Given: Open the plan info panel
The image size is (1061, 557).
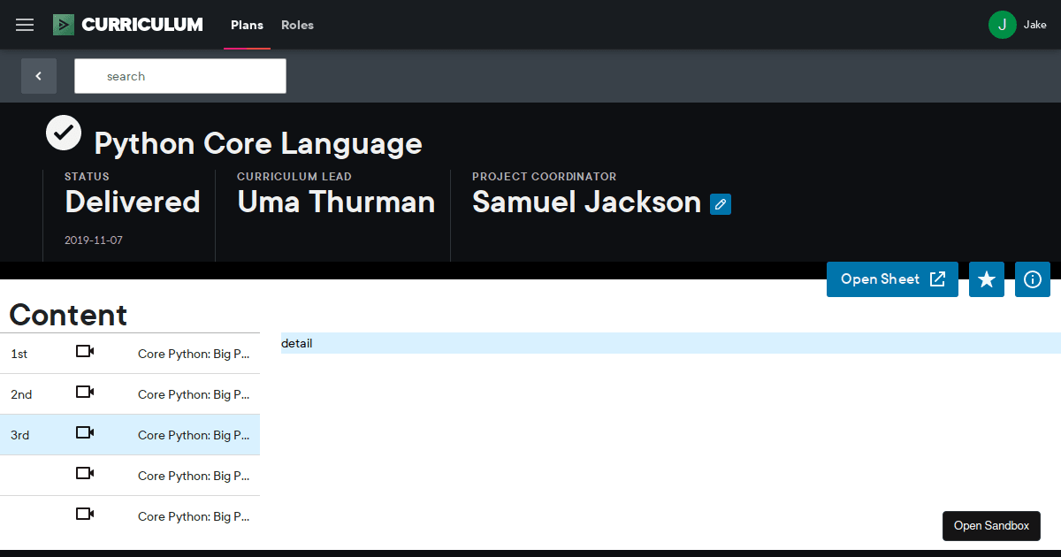Looking at the screenshot, I should 1032,278.
